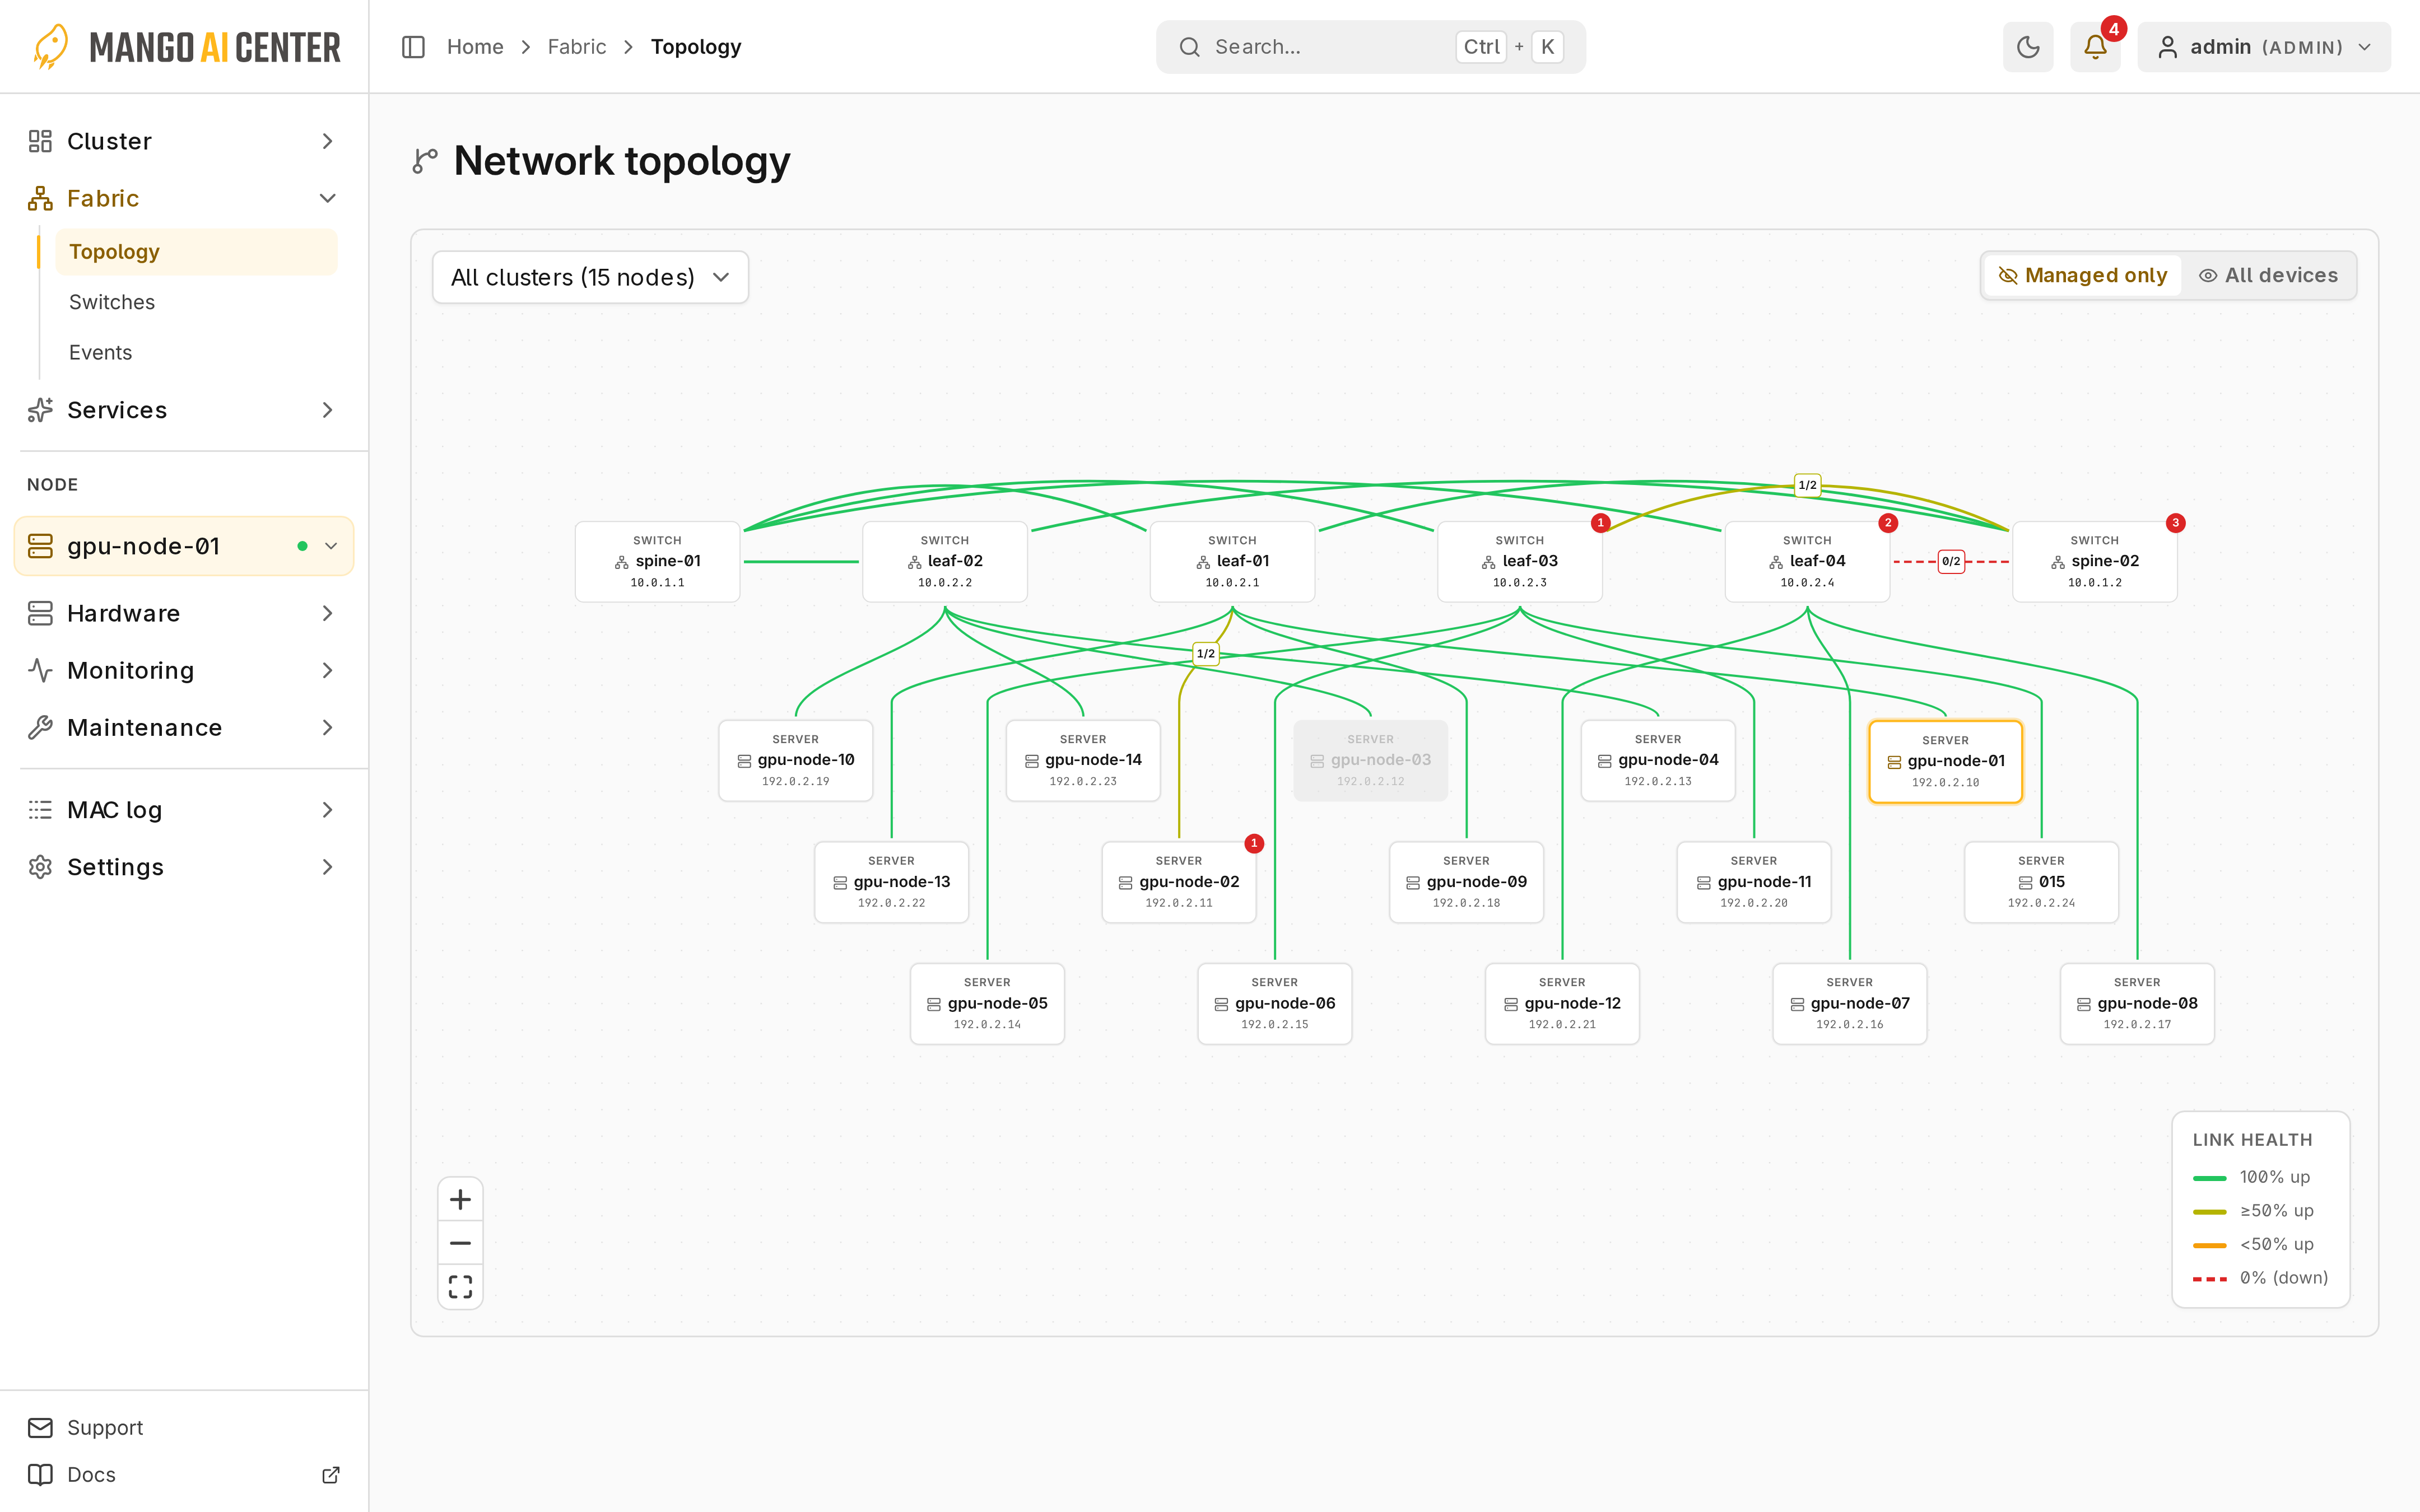Toggle the sidebar panel icon

pos(413,47)
